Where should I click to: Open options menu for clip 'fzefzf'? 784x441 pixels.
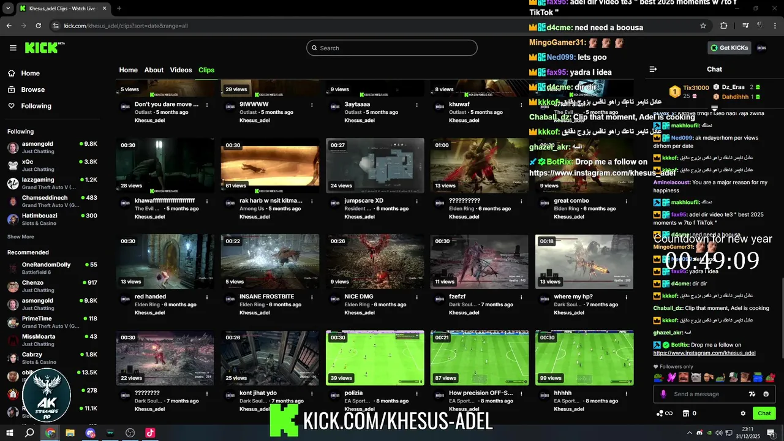(x=521, y=297)
